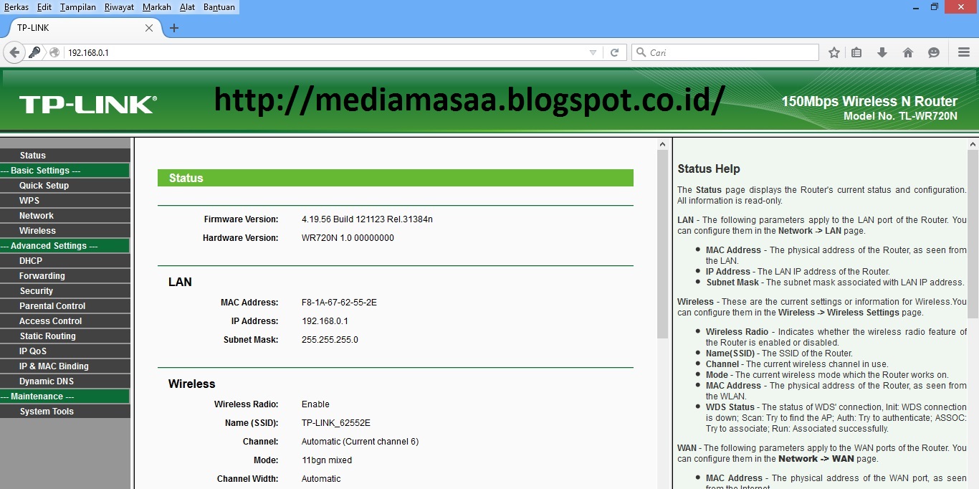Click hardware version WR720N 1.0 00000000
The height and width of the screenshot is (489, 979).
(348, 238)
